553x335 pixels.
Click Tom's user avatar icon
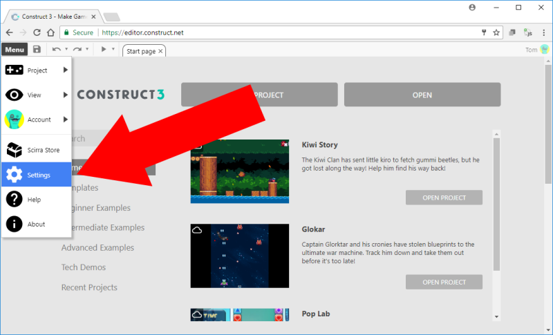coord(545,50)
